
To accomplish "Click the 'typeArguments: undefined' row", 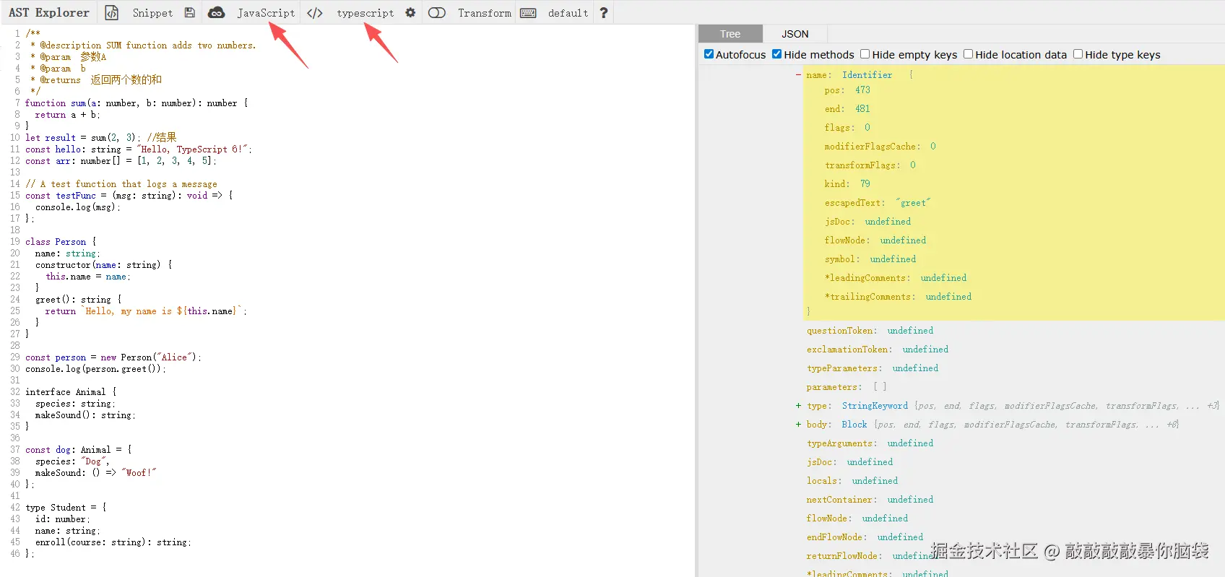I will (870, 443).
